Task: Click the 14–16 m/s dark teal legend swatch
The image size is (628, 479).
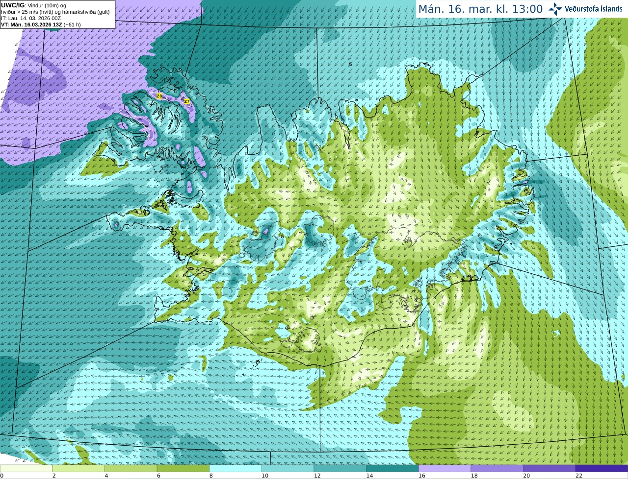Action: pyautogui.click(x=392, y=468)
